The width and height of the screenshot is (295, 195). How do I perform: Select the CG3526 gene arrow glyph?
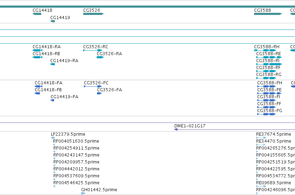click(94, 14)
